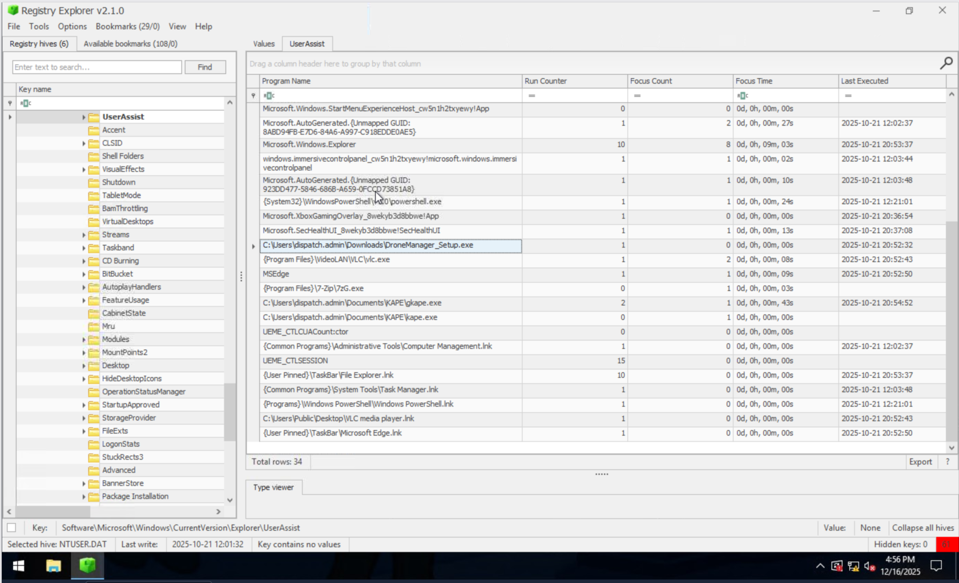Image resolution: width=959 pixels, height=583 pixels.
Task: Expand the CLSID tree node
Action: 83,143
